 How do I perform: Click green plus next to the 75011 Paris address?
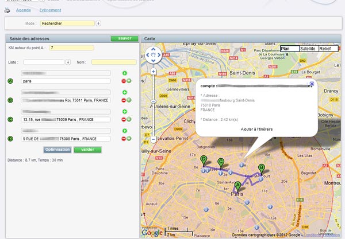[129, 100]
